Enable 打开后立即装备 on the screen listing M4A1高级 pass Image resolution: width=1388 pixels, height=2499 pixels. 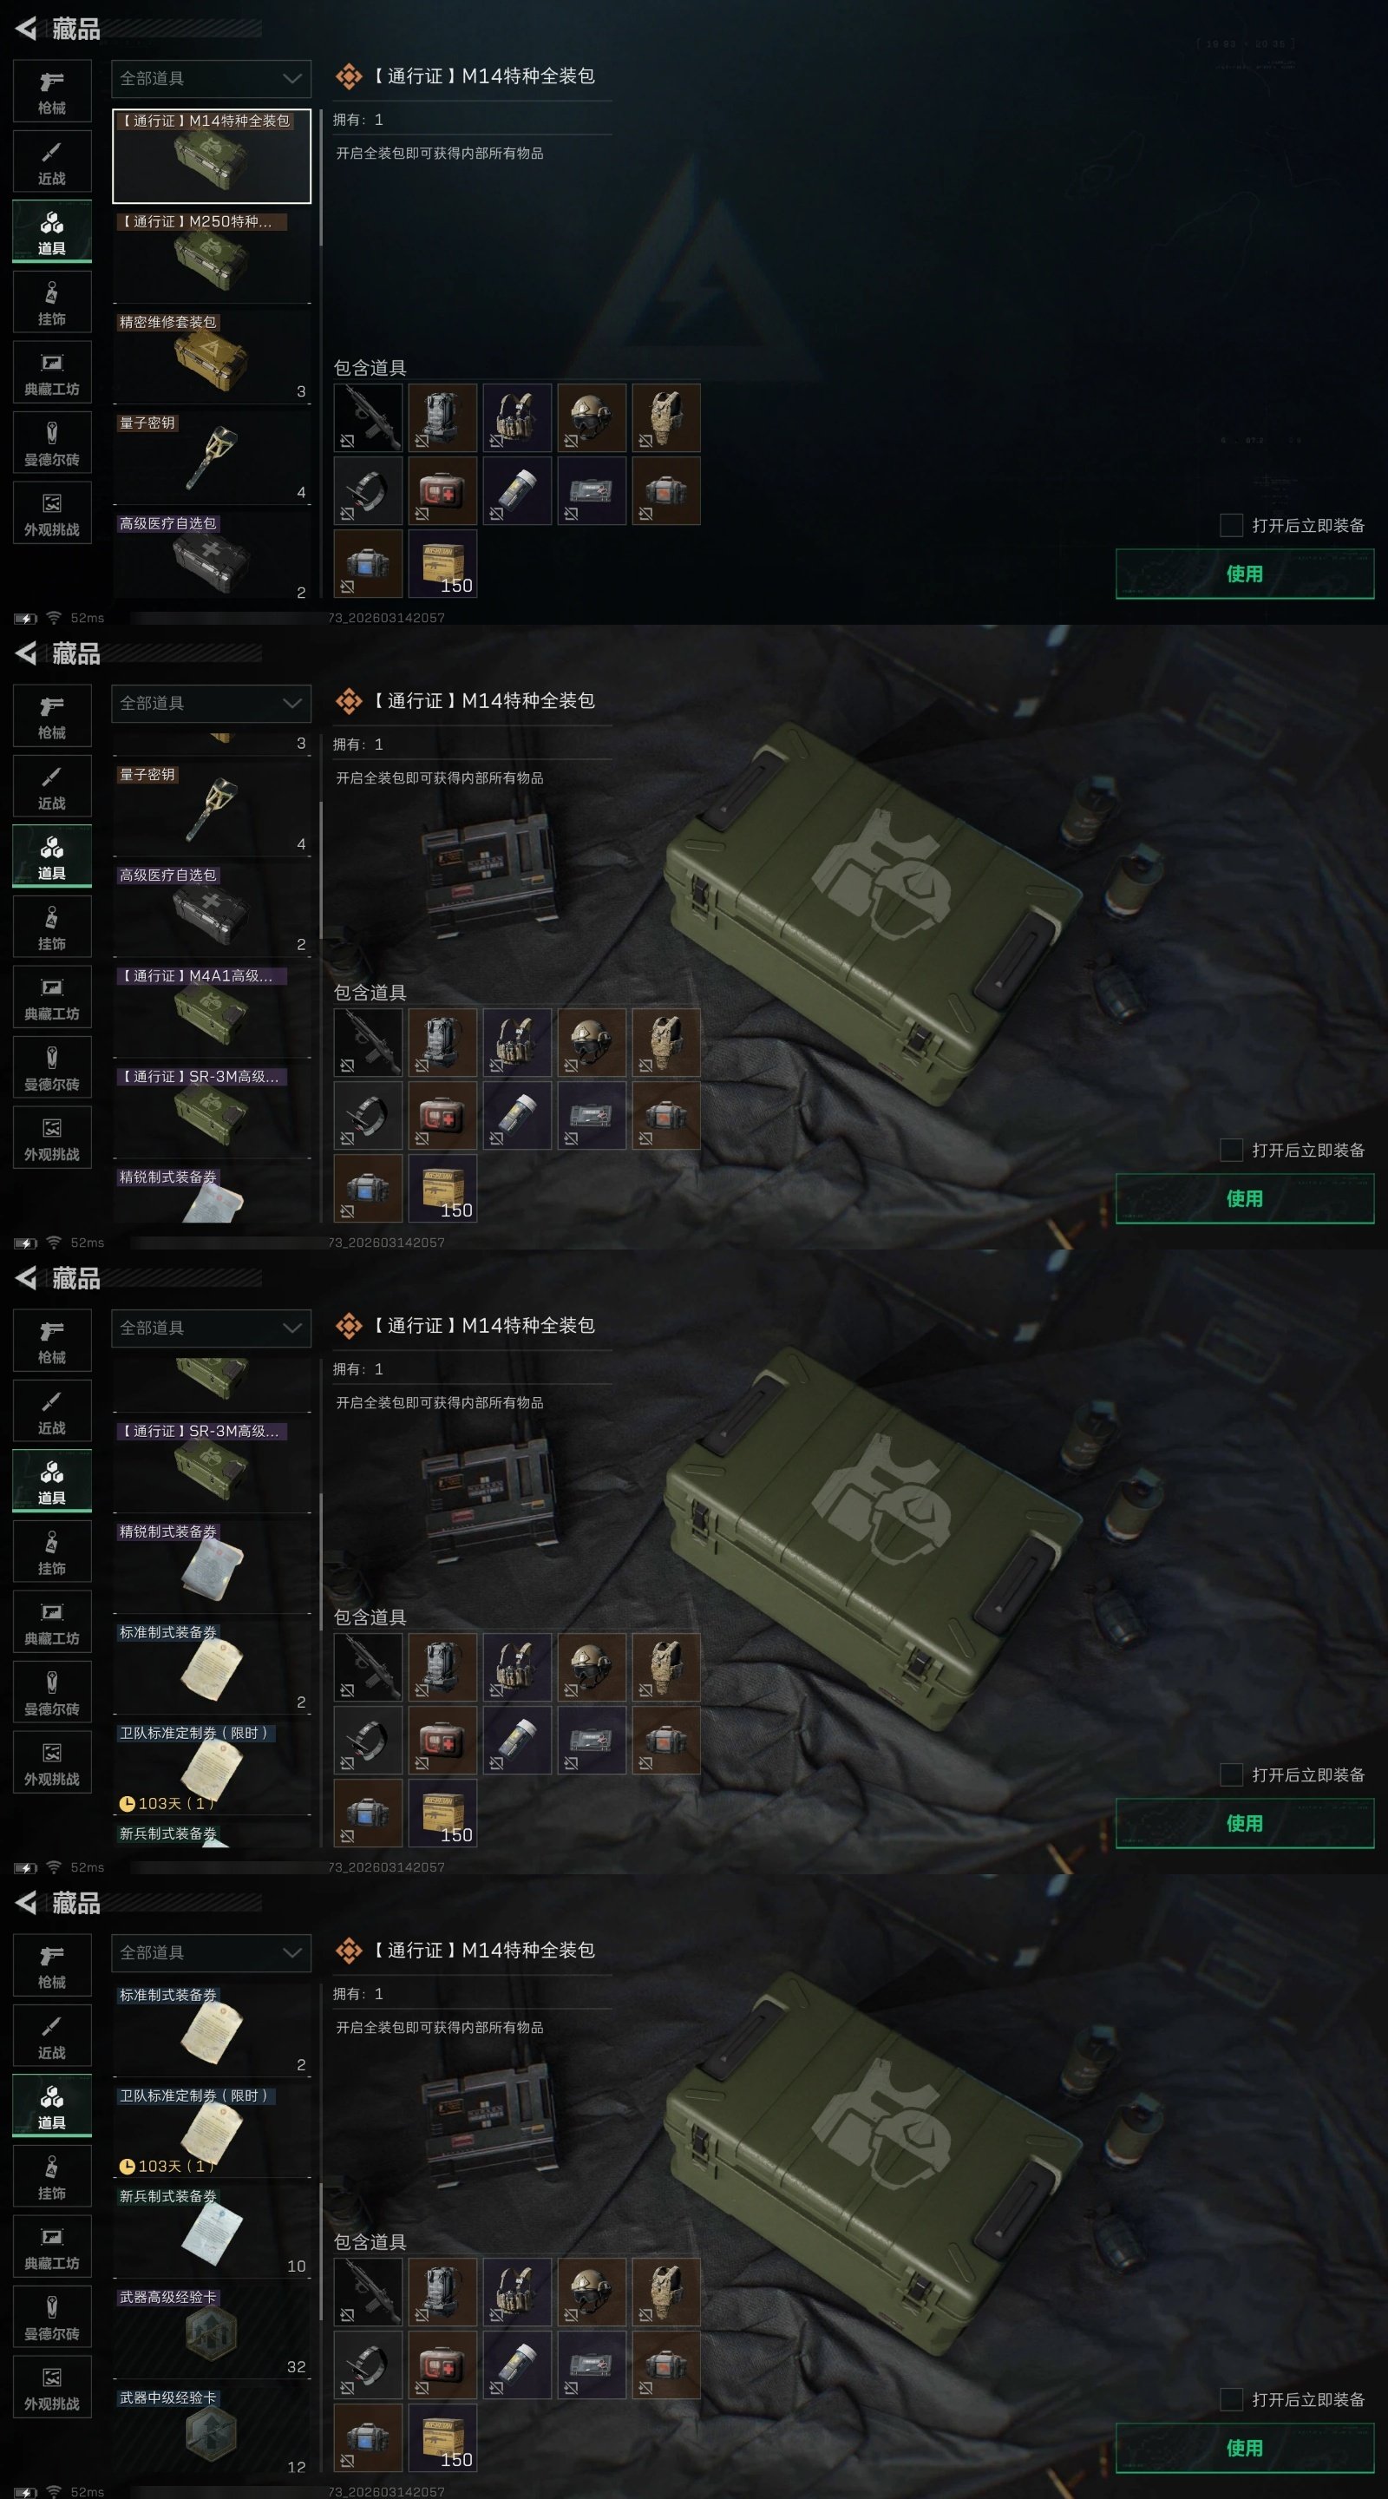tap(1231, 1150)
